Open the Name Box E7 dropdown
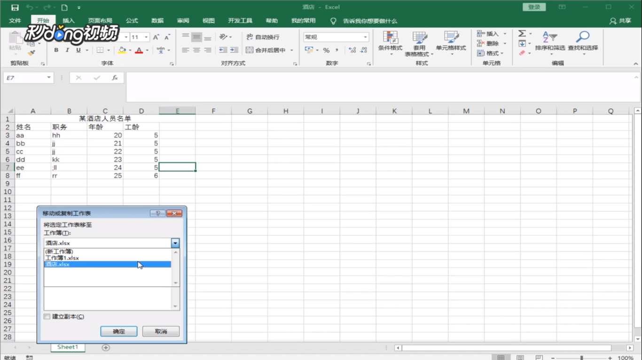The width and height of the screenshot is (642, 360). [49, 78]
